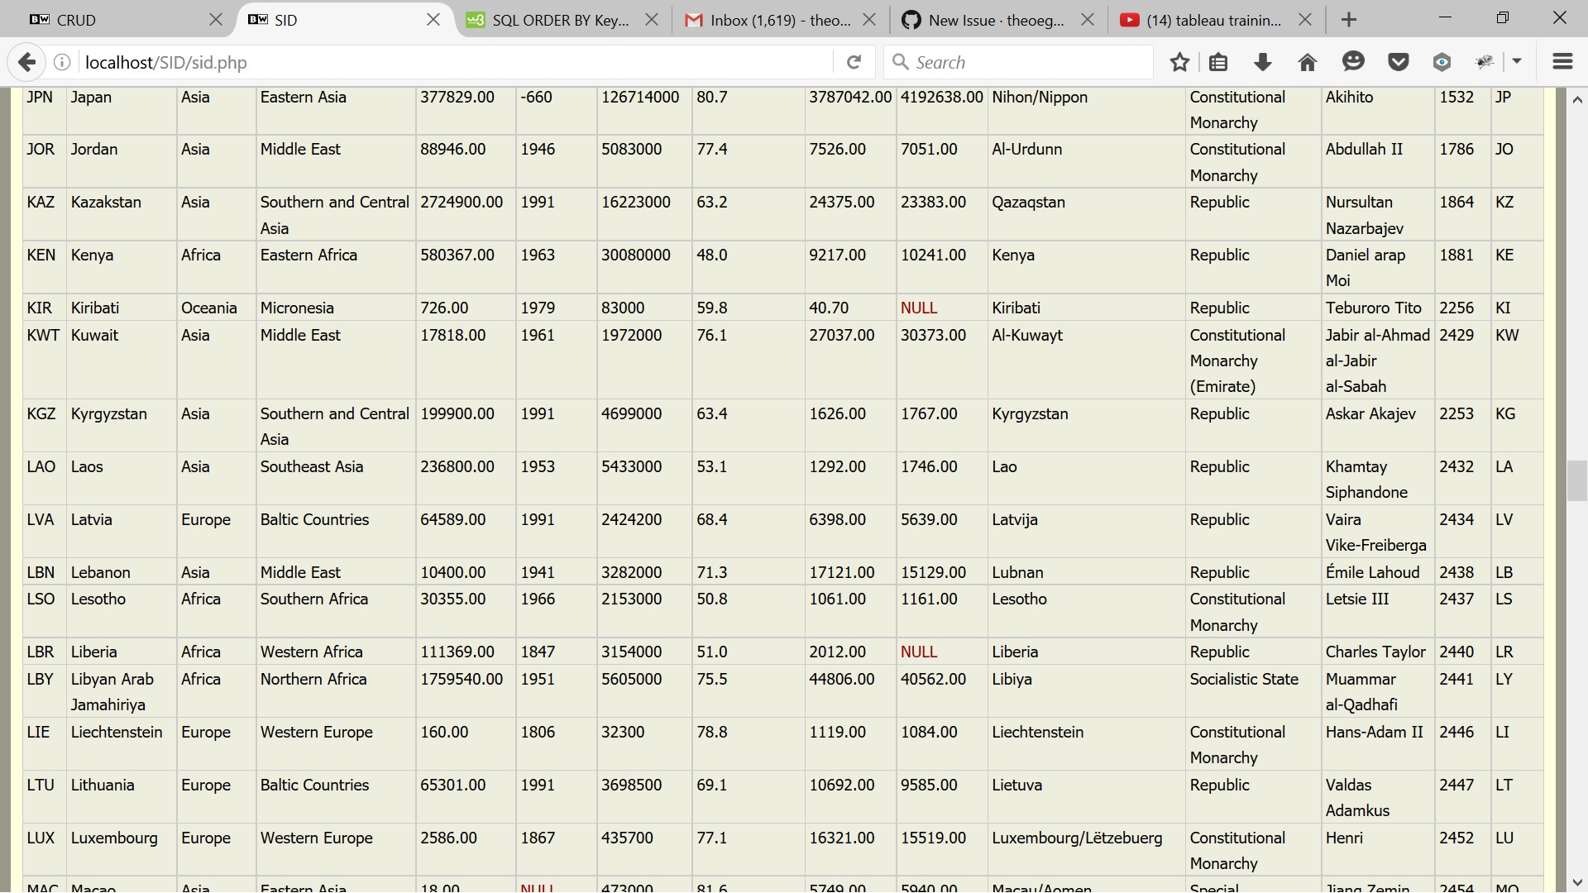Click the smiley chat face icon
The height and width of the screenshot is (893, 1588).
point(1353,62)
